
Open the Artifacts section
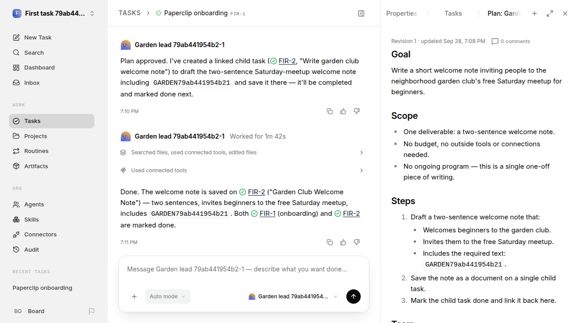(52, 166)
